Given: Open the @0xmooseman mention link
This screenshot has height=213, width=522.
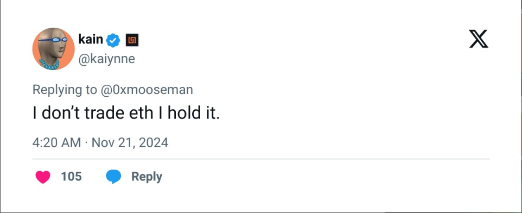Looking at the screenshot, I should 146,90.
